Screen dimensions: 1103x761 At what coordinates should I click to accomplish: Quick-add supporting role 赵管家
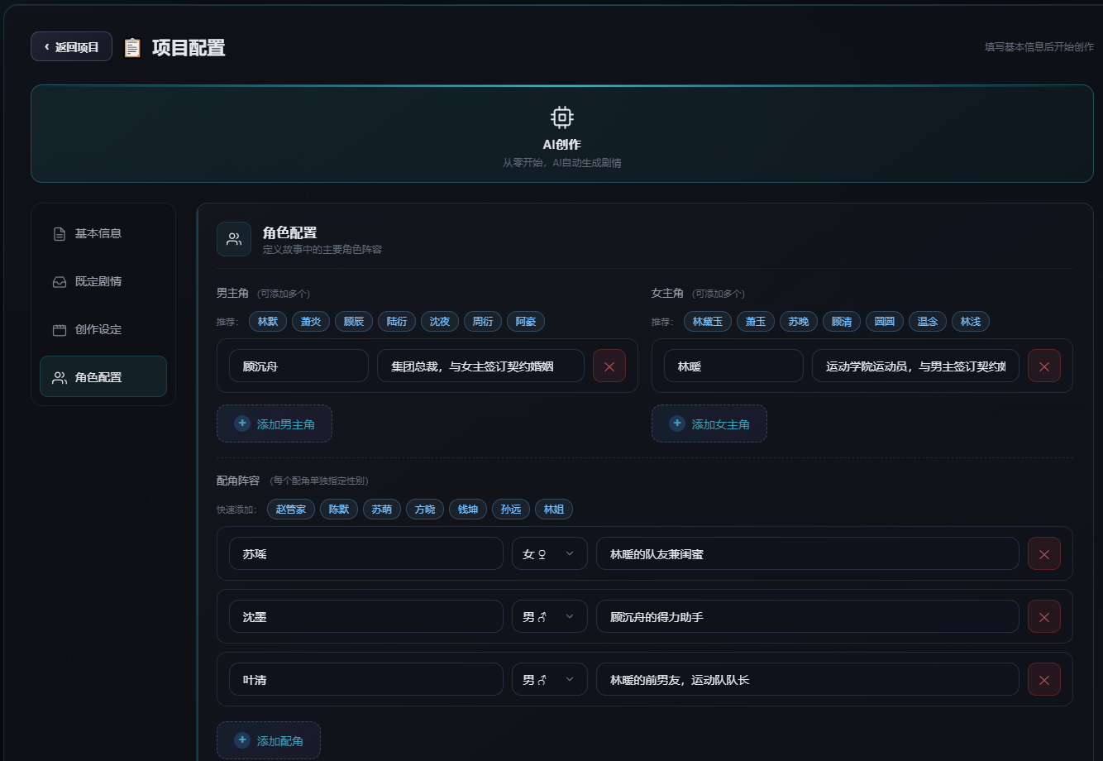point(291,509)
